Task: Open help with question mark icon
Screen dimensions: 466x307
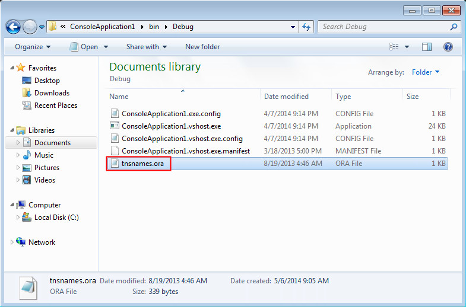Action: click(448, 47)
